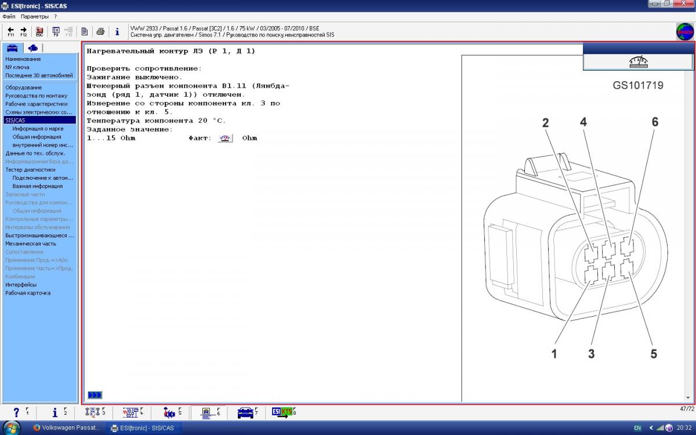
Task: Select № ключа in sidebar
Action: pos(17,67)
